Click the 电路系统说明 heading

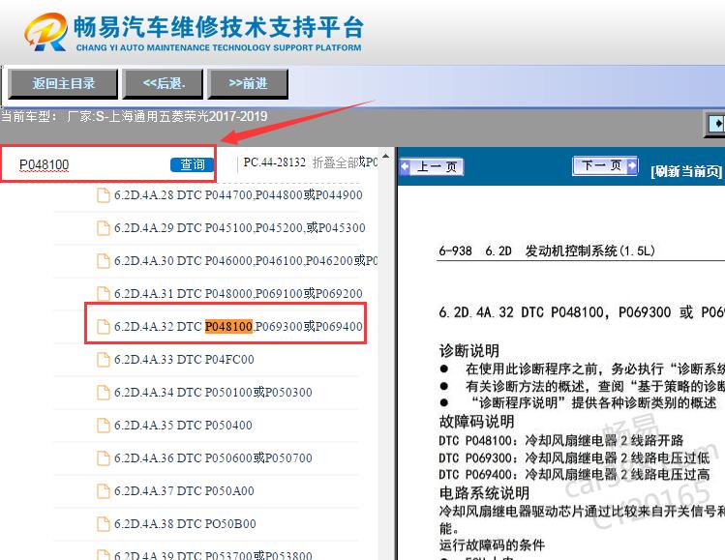[484, 493]
